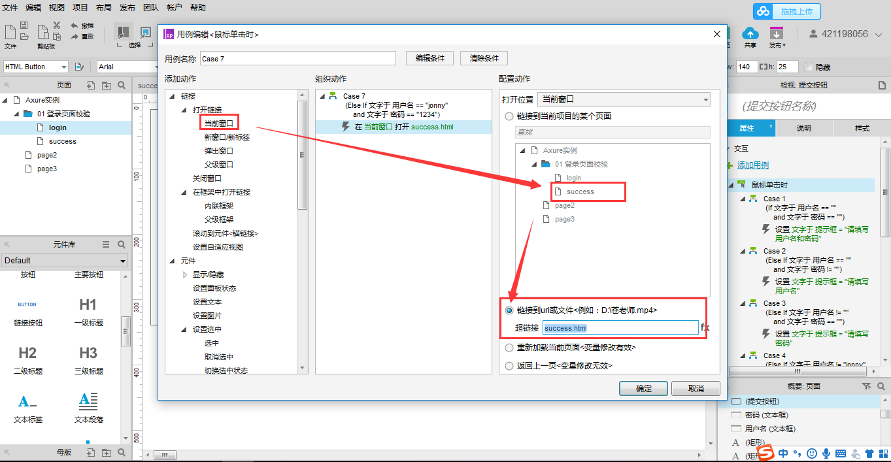
Task: Open the search icon in the 页面 panel
Action: click(122, 86)
